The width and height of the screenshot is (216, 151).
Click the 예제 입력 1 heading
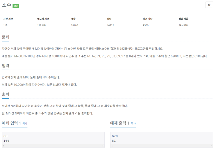(x=11, y=123)
